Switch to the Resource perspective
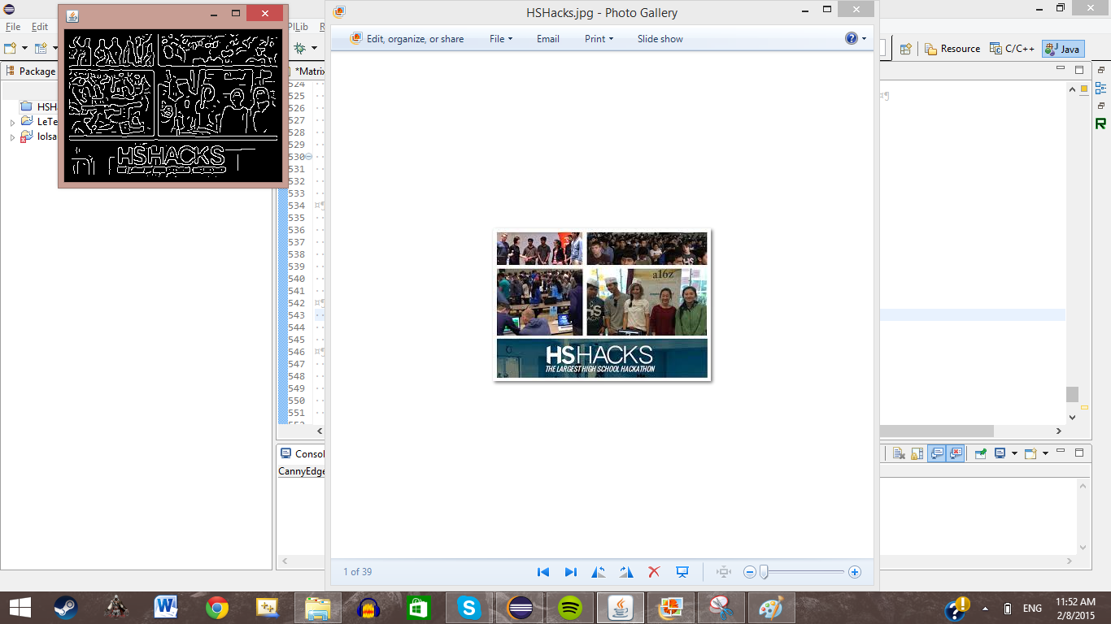The height and width of the screenshot is (624, 1111). pyautogui.click(x=952, y=49)
